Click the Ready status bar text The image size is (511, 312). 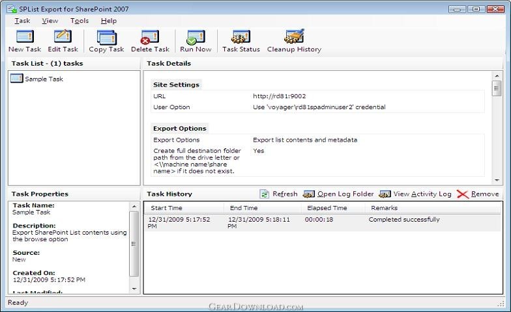tap(18, 303)
